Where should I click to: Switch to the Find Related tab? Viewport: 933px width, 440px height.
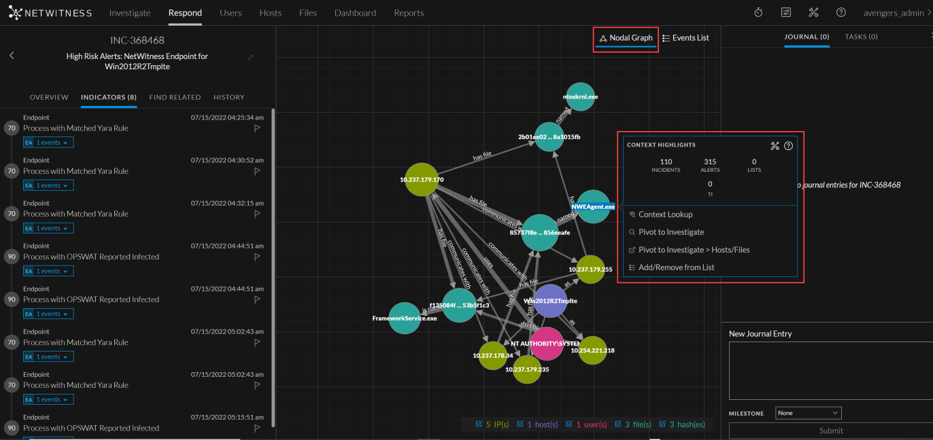coord(175,97)
